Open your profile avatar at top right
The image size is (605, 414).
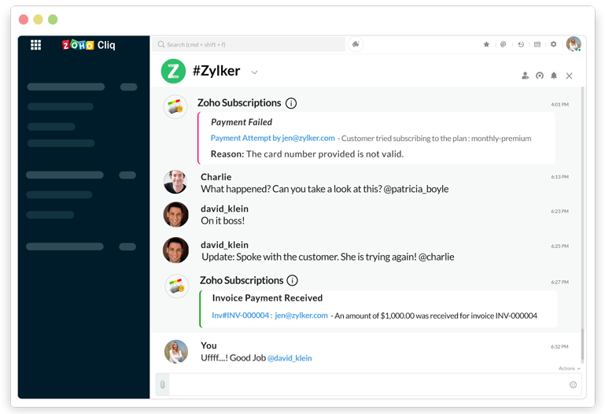(x=574, y=44)
